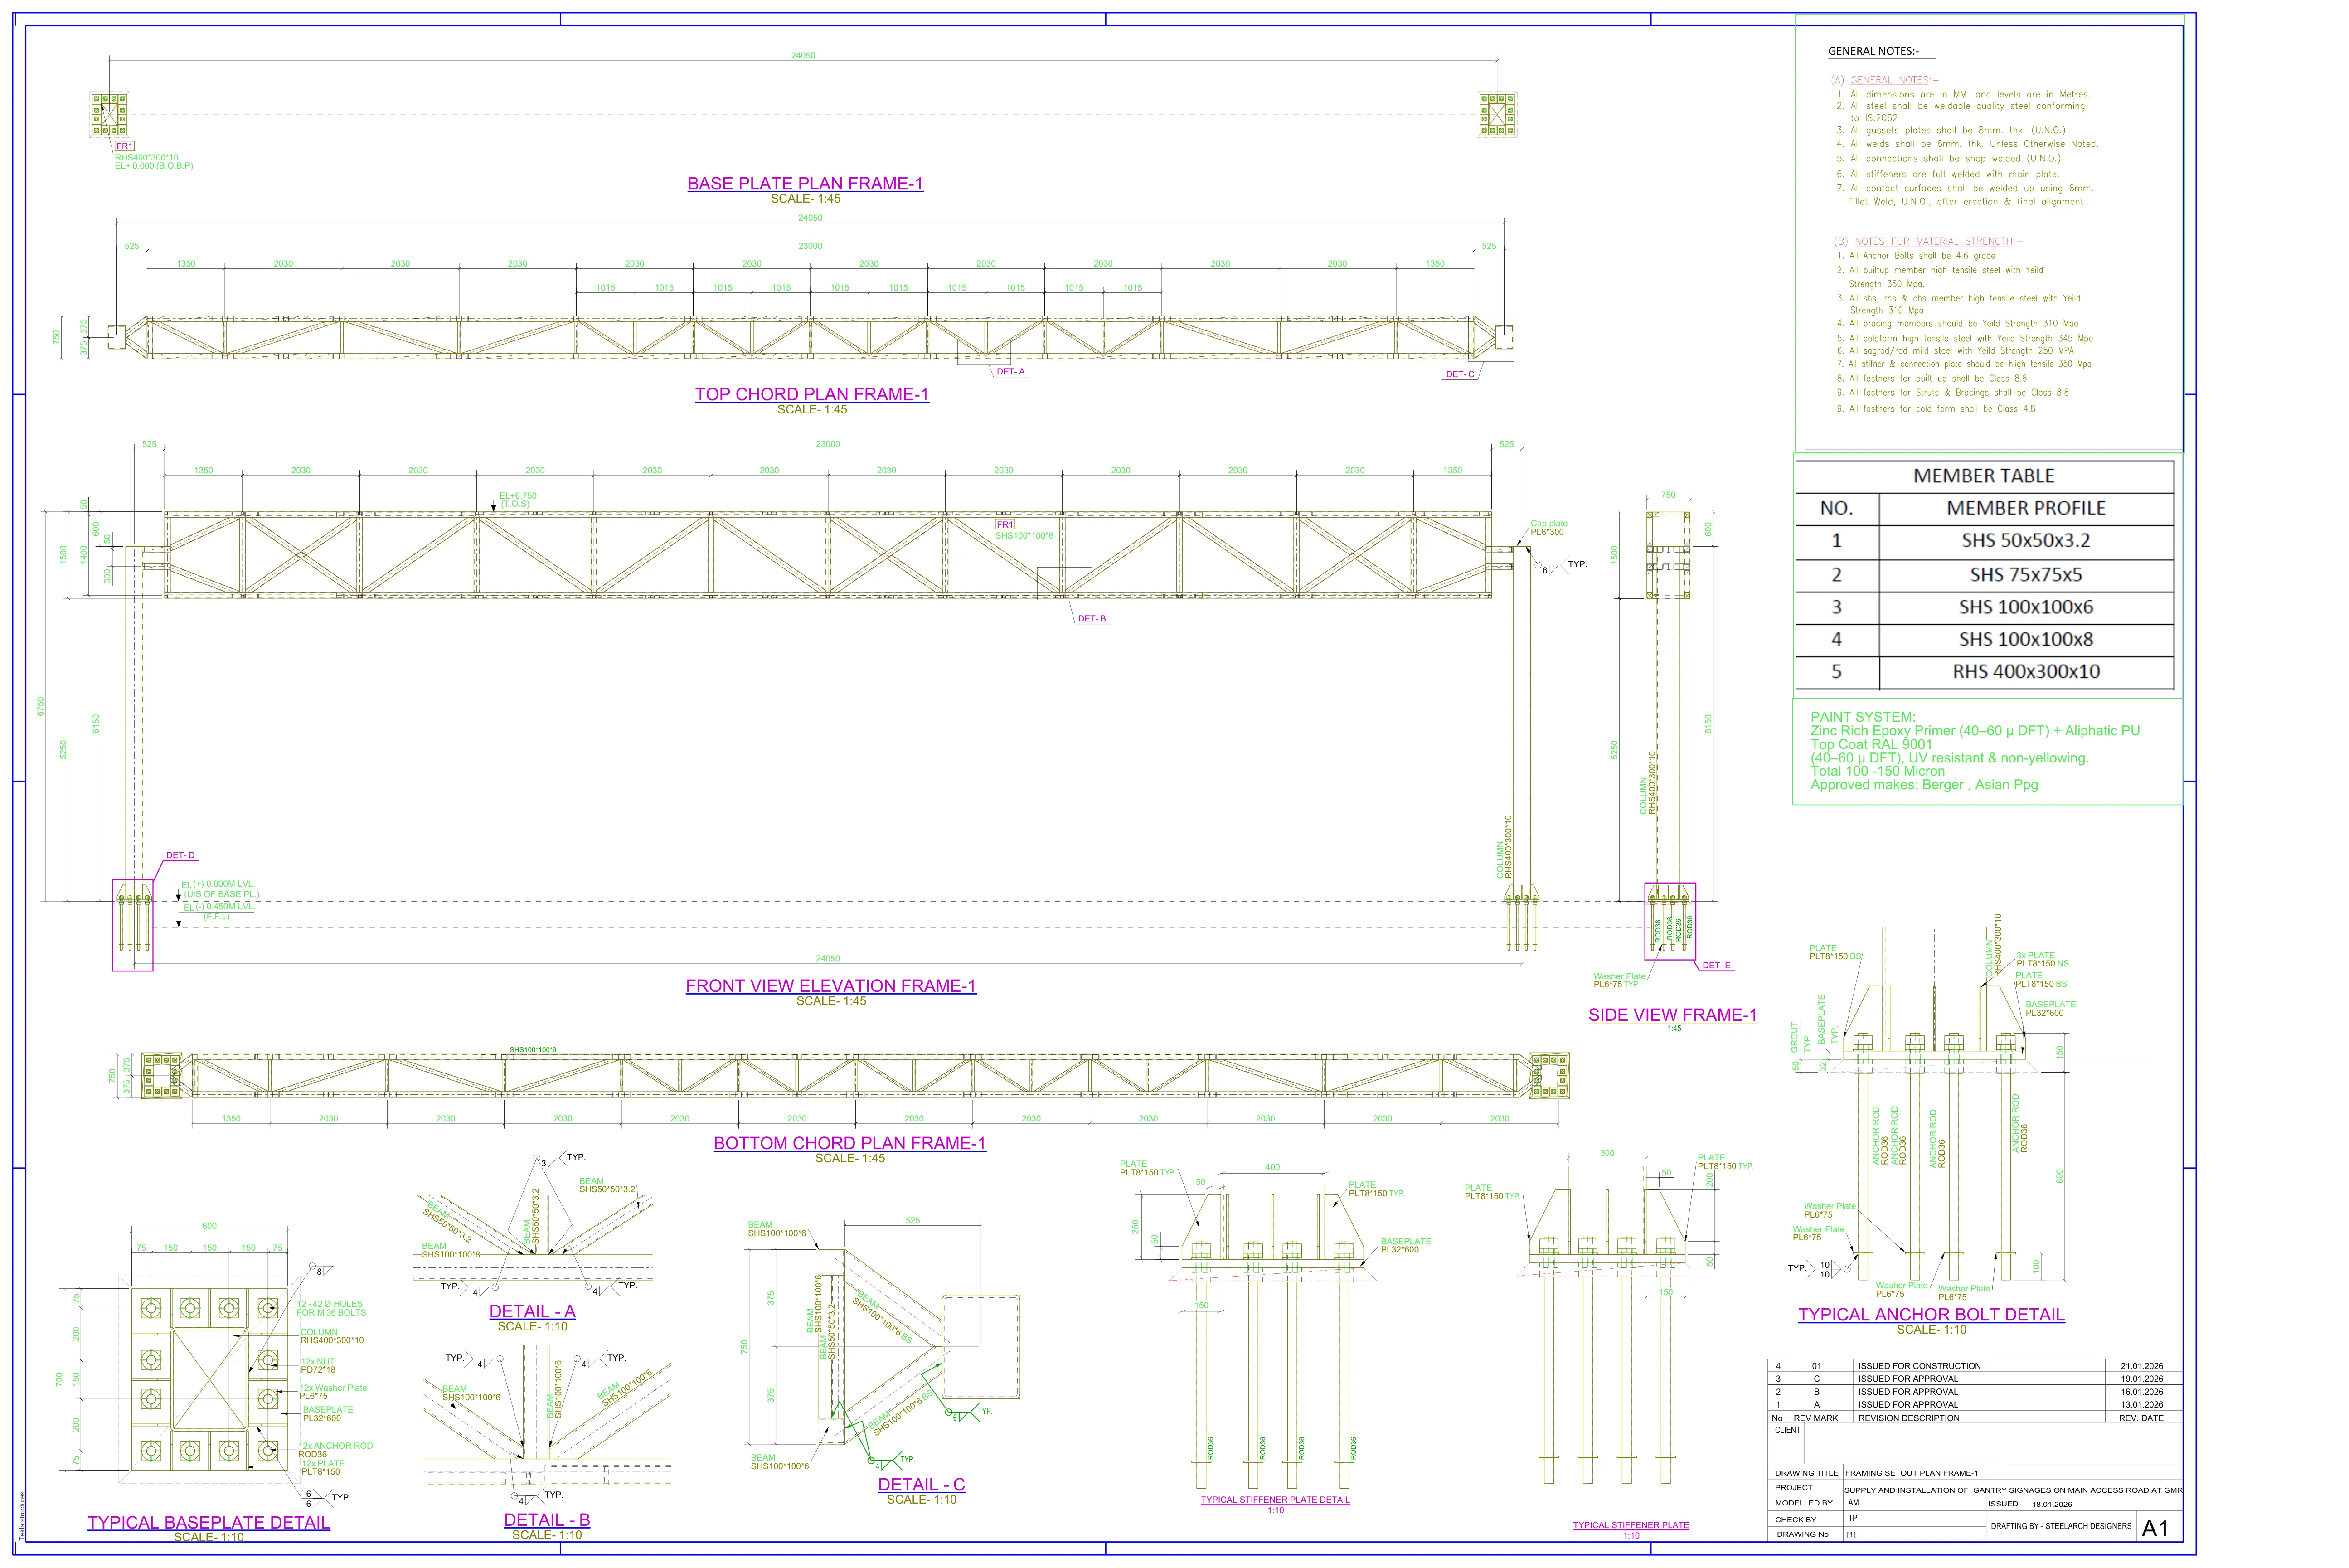Select the '(B) NOTES FOR MATERIAL STRENGTH' heading
The height and width of the screenshot is (1568, 2349).
(x=1927, y=241)
